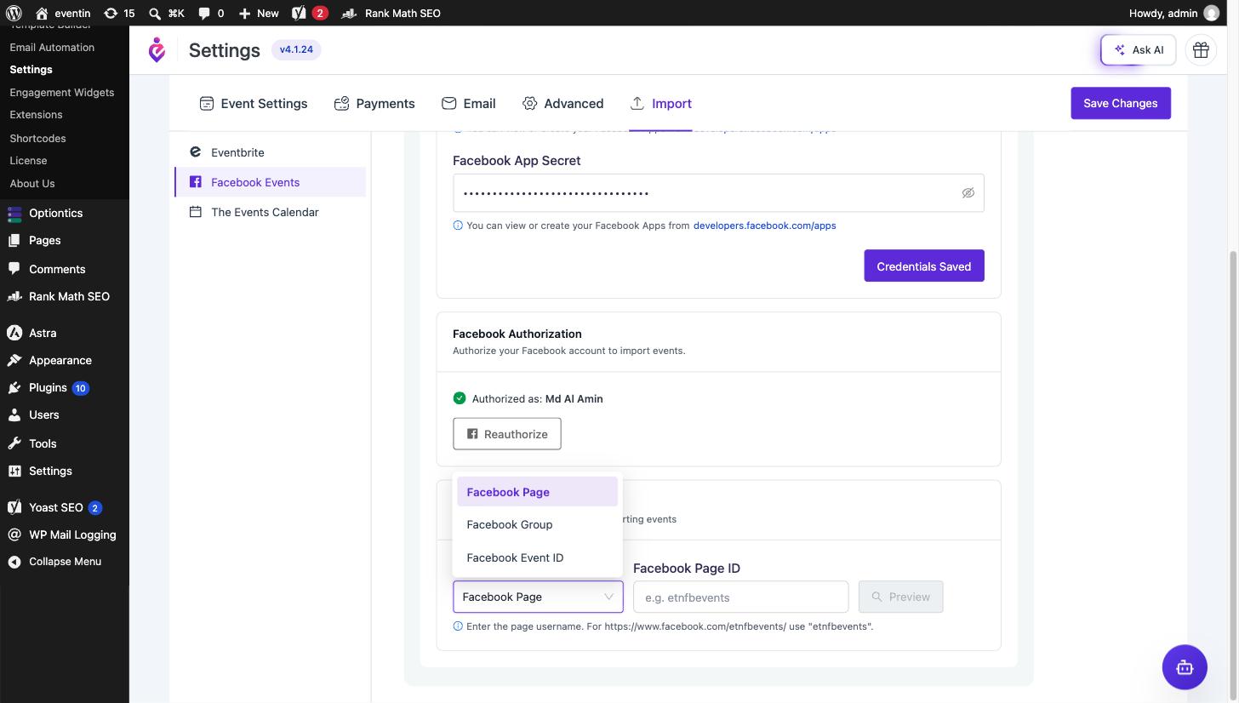Open the New content menu
This screenshot has width=1239, height=703.
coord(259,13)
